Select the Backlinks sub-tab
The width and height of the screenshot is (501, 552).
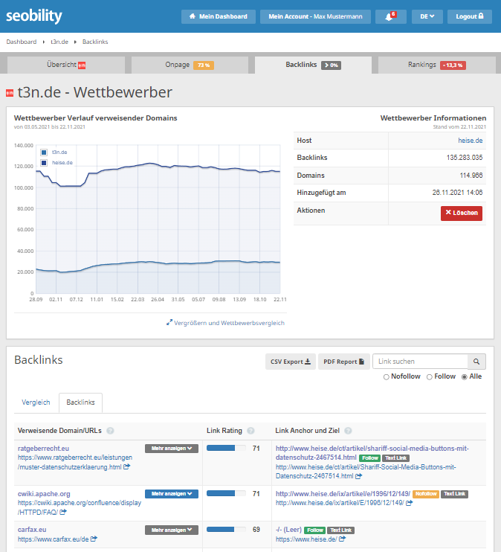(80, 402)
